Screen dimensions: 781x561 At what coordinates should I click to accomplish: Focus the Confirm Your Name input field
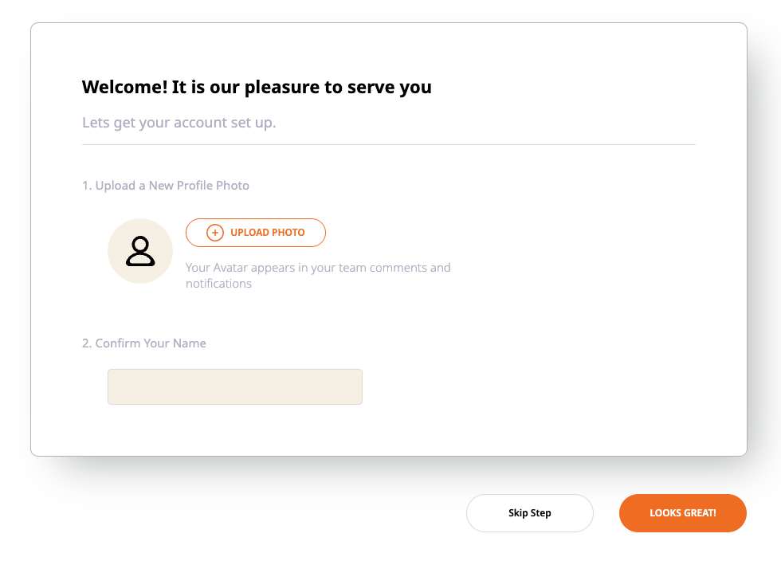click(235, 386)
